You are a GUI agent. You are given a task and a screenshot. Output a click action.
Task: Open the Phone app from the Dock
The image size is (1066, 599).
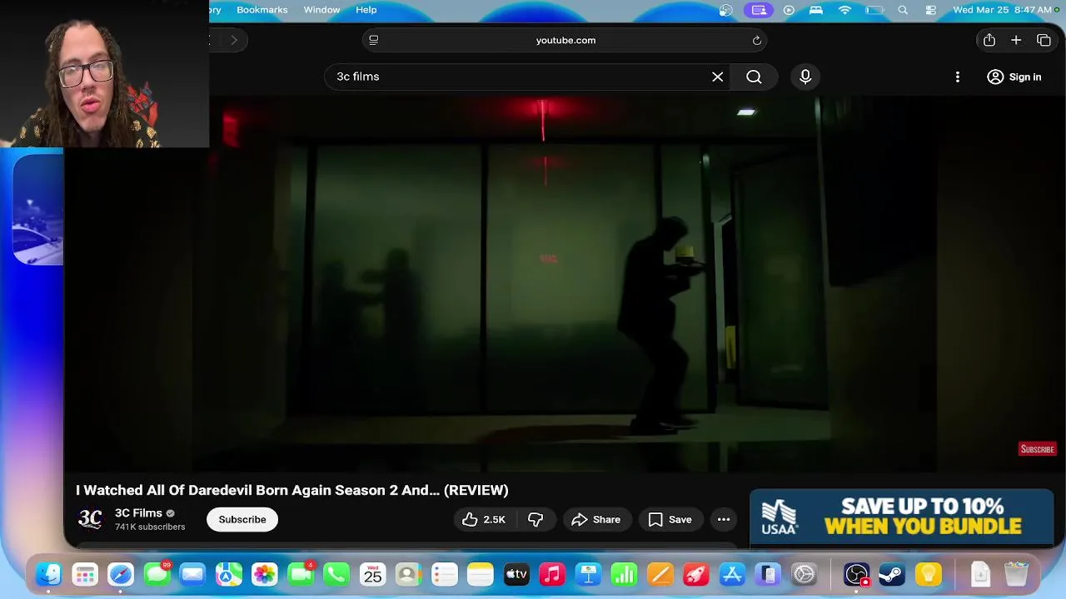[x=336, y=574]
